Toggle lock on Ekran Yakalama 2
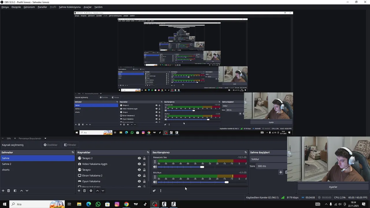Viewport: 370px width, 208px height. (144, 175)
